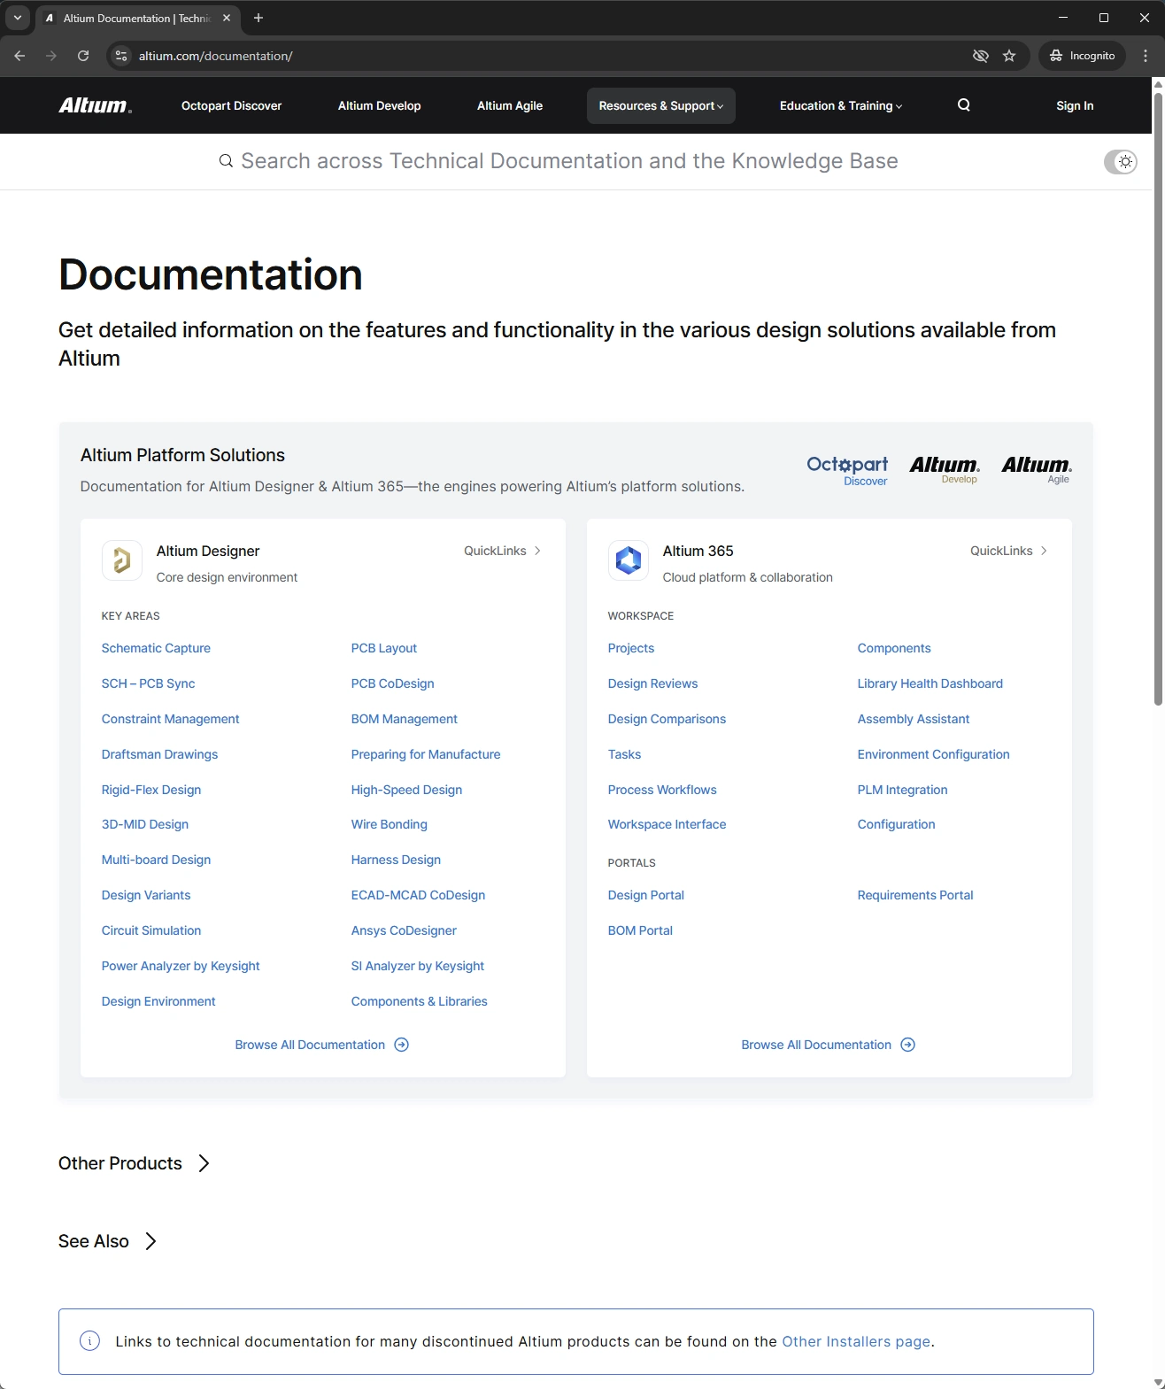Open Preparing for Manufacture
Screen dimensions: 1165x1389
click(x=426, y=754)
